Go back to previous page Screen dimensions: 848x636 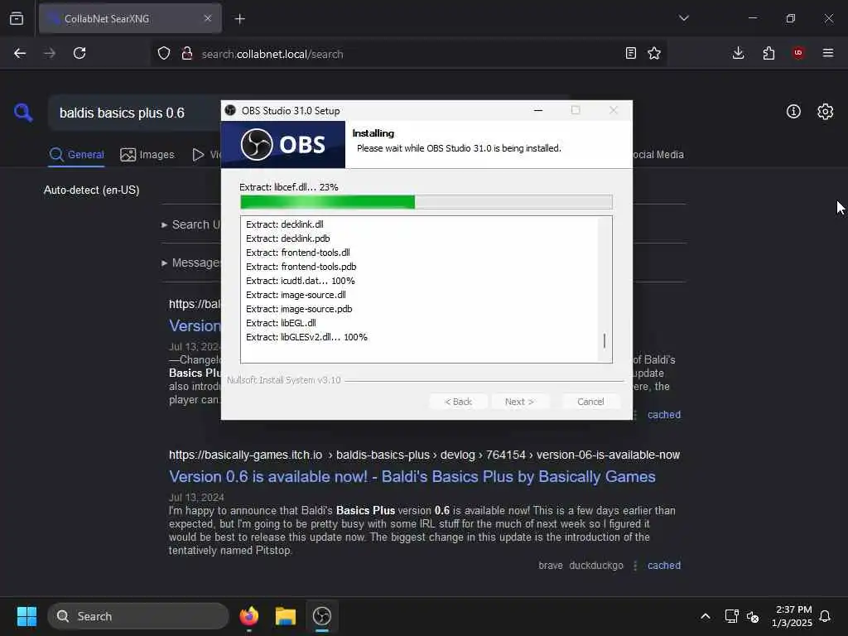(20, 53)
